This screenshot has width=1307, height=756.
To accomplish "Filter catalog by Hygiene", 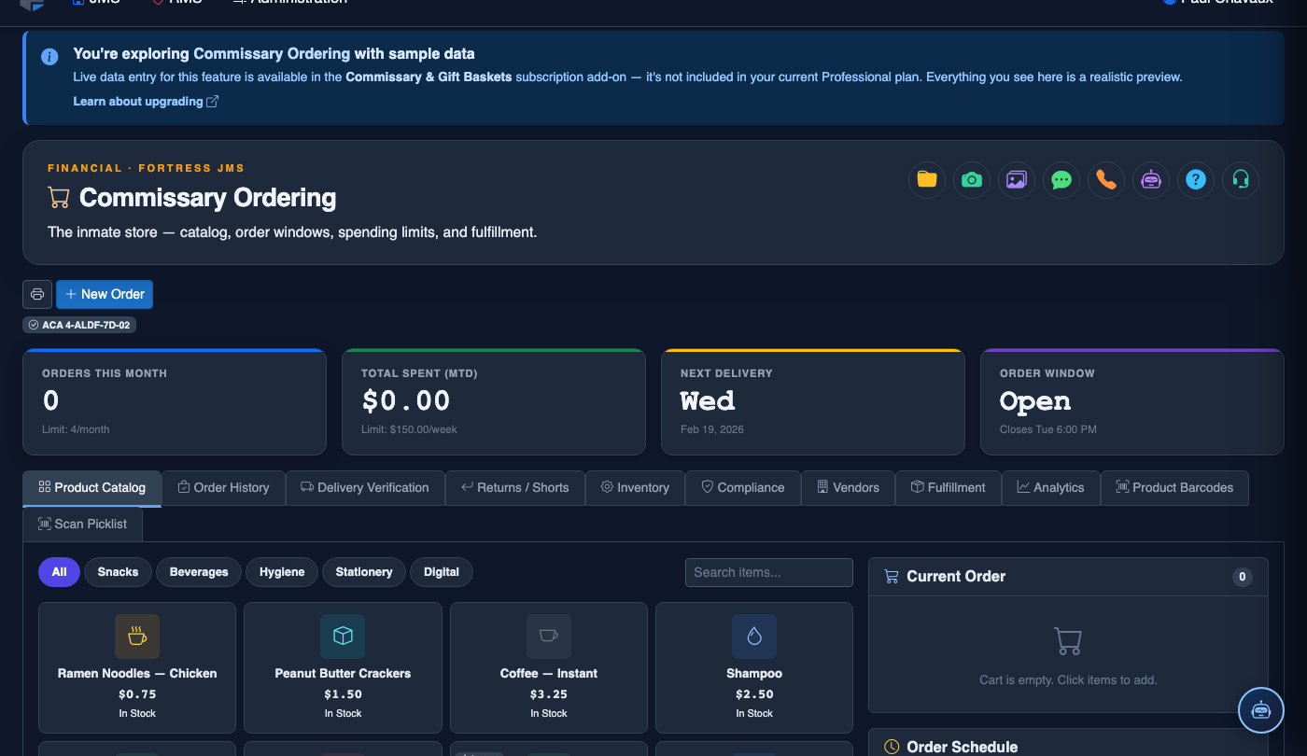I will (282, 572).
